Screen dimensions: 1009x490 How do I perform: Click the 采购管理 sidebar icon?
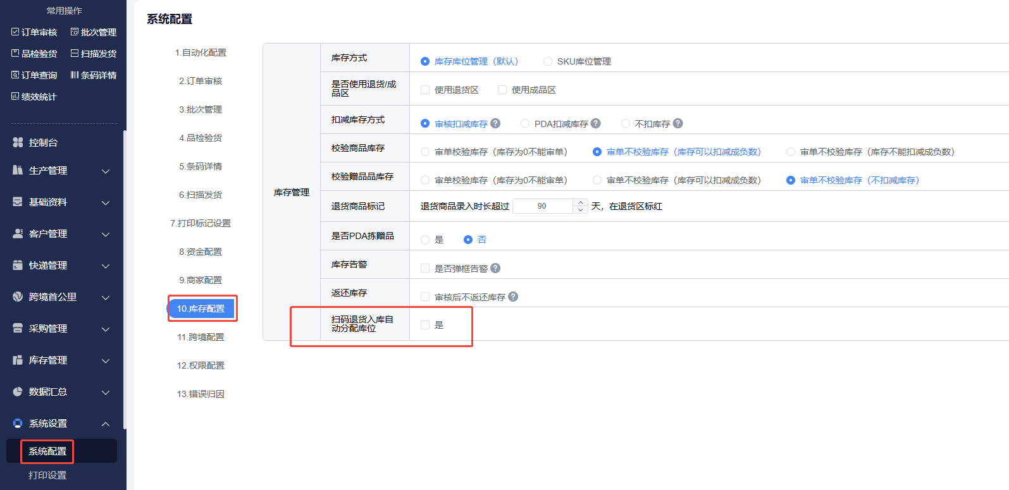pyautogui.click(x=18, y=328)
